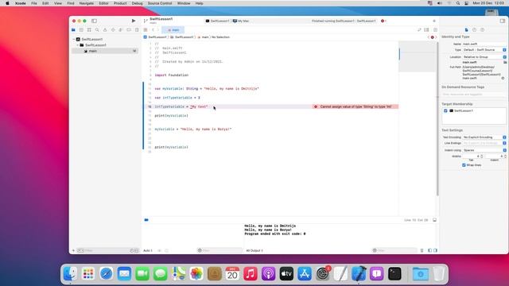The width and height of the screenshot is (509, 286).
Task: Jump to the previous issue arrow
Action: tap(429, 37)
